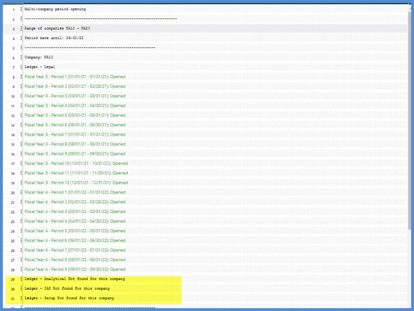Click the row handle dots on line 19
This screenshot has width=414, height=311.
22,182
